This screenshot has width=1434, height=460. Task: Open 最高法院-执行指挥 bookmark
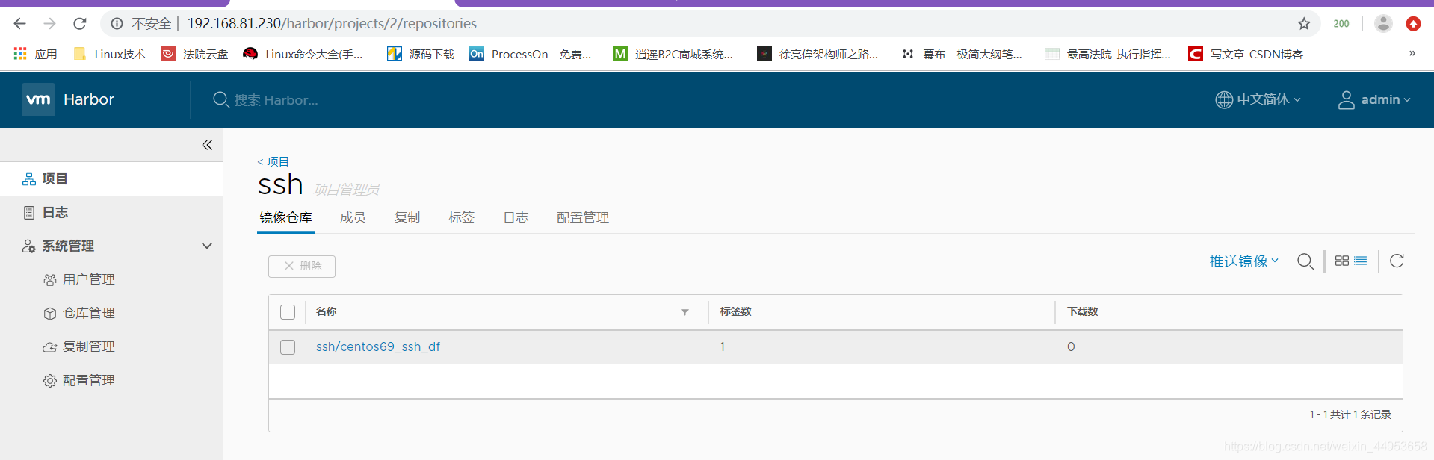[x=1107, y=54]
